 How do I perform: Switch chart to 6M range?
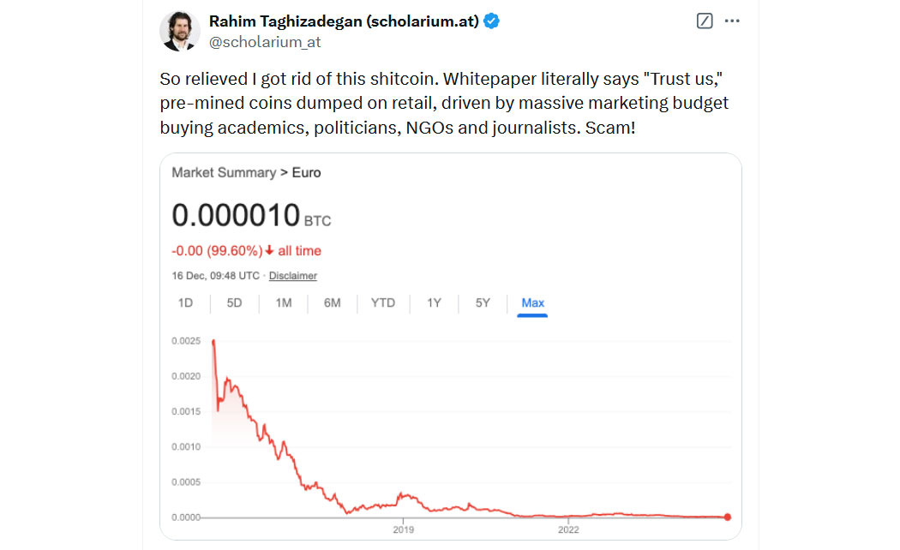pos(333,302)
